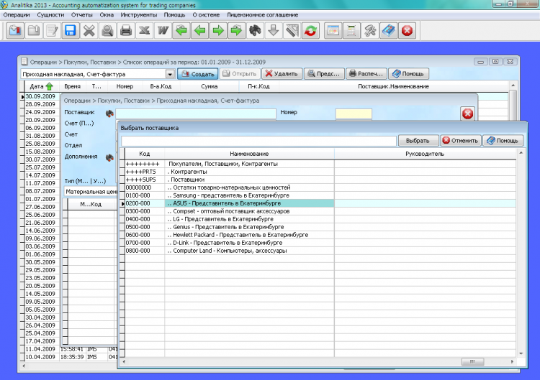Click the binoculars search icon in toolbar
Viewport: 540px width, 380px height.
(256, 31)
